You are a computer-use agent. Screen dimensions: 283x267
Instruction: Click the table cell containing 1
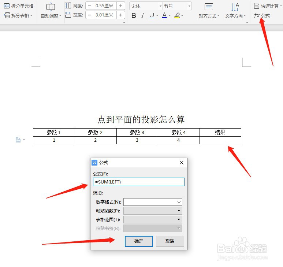54,140
